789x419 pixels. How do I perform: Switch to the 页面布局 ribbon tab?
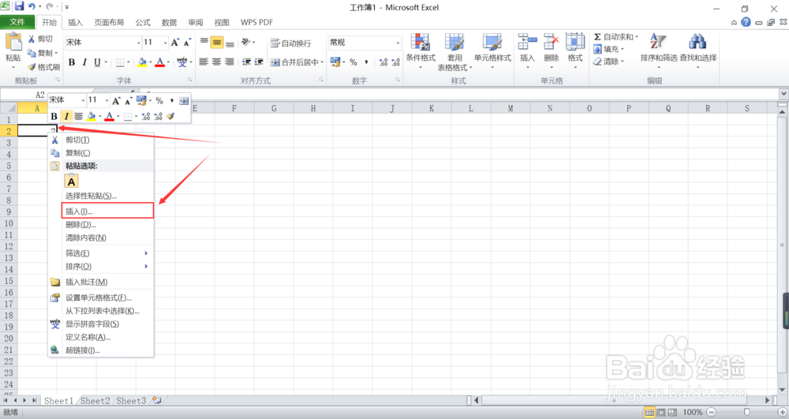[109, 22]
